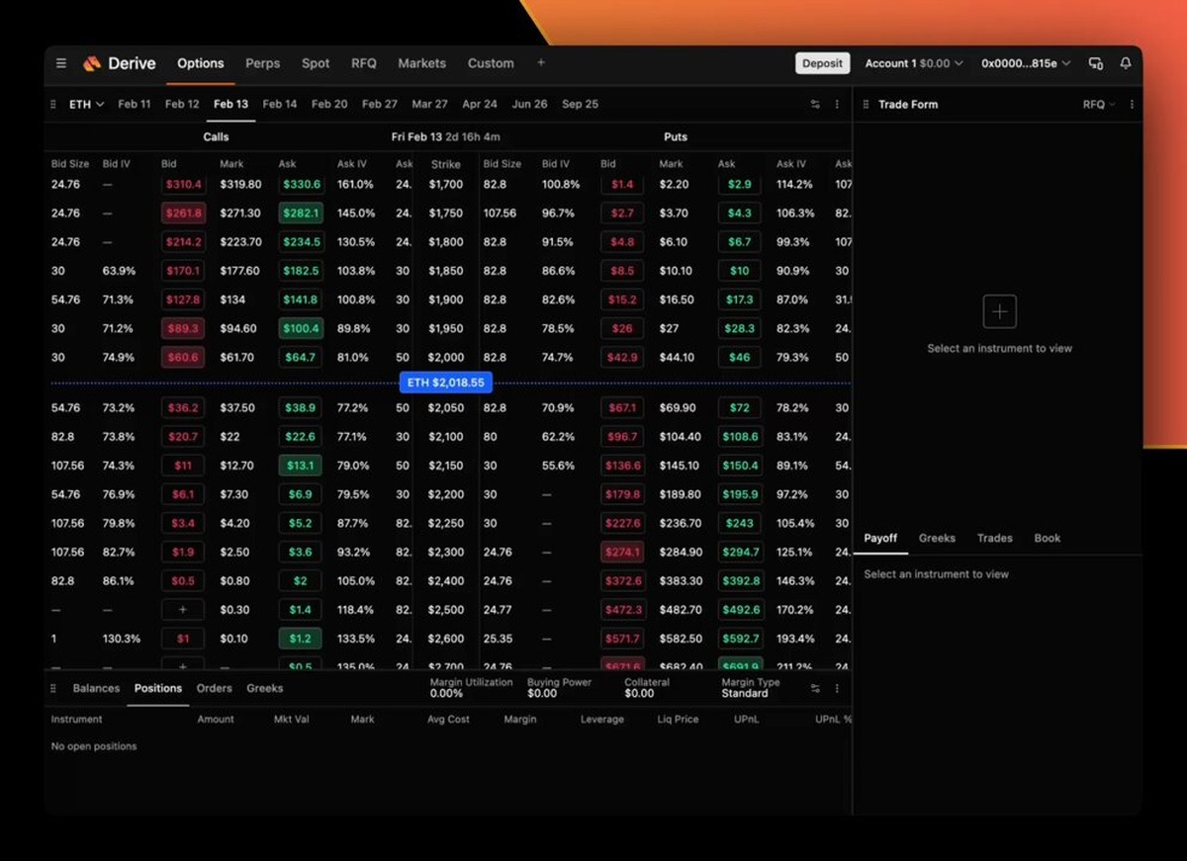Image resolution: width=1187 pixels, height=861 pixels.
Task: Click the $2,100 strike cell
Action: 446,436
